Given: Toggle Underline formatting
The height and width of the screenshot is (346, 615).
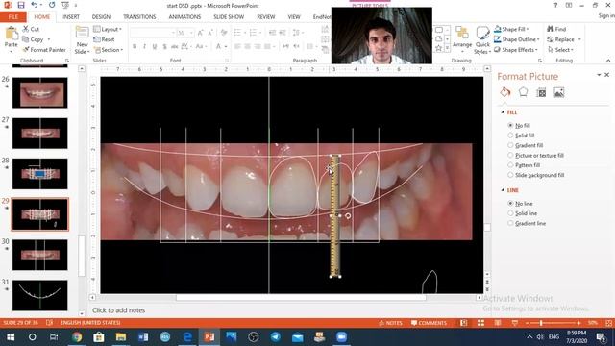Looking at the screenshot, I should (155, 47).
